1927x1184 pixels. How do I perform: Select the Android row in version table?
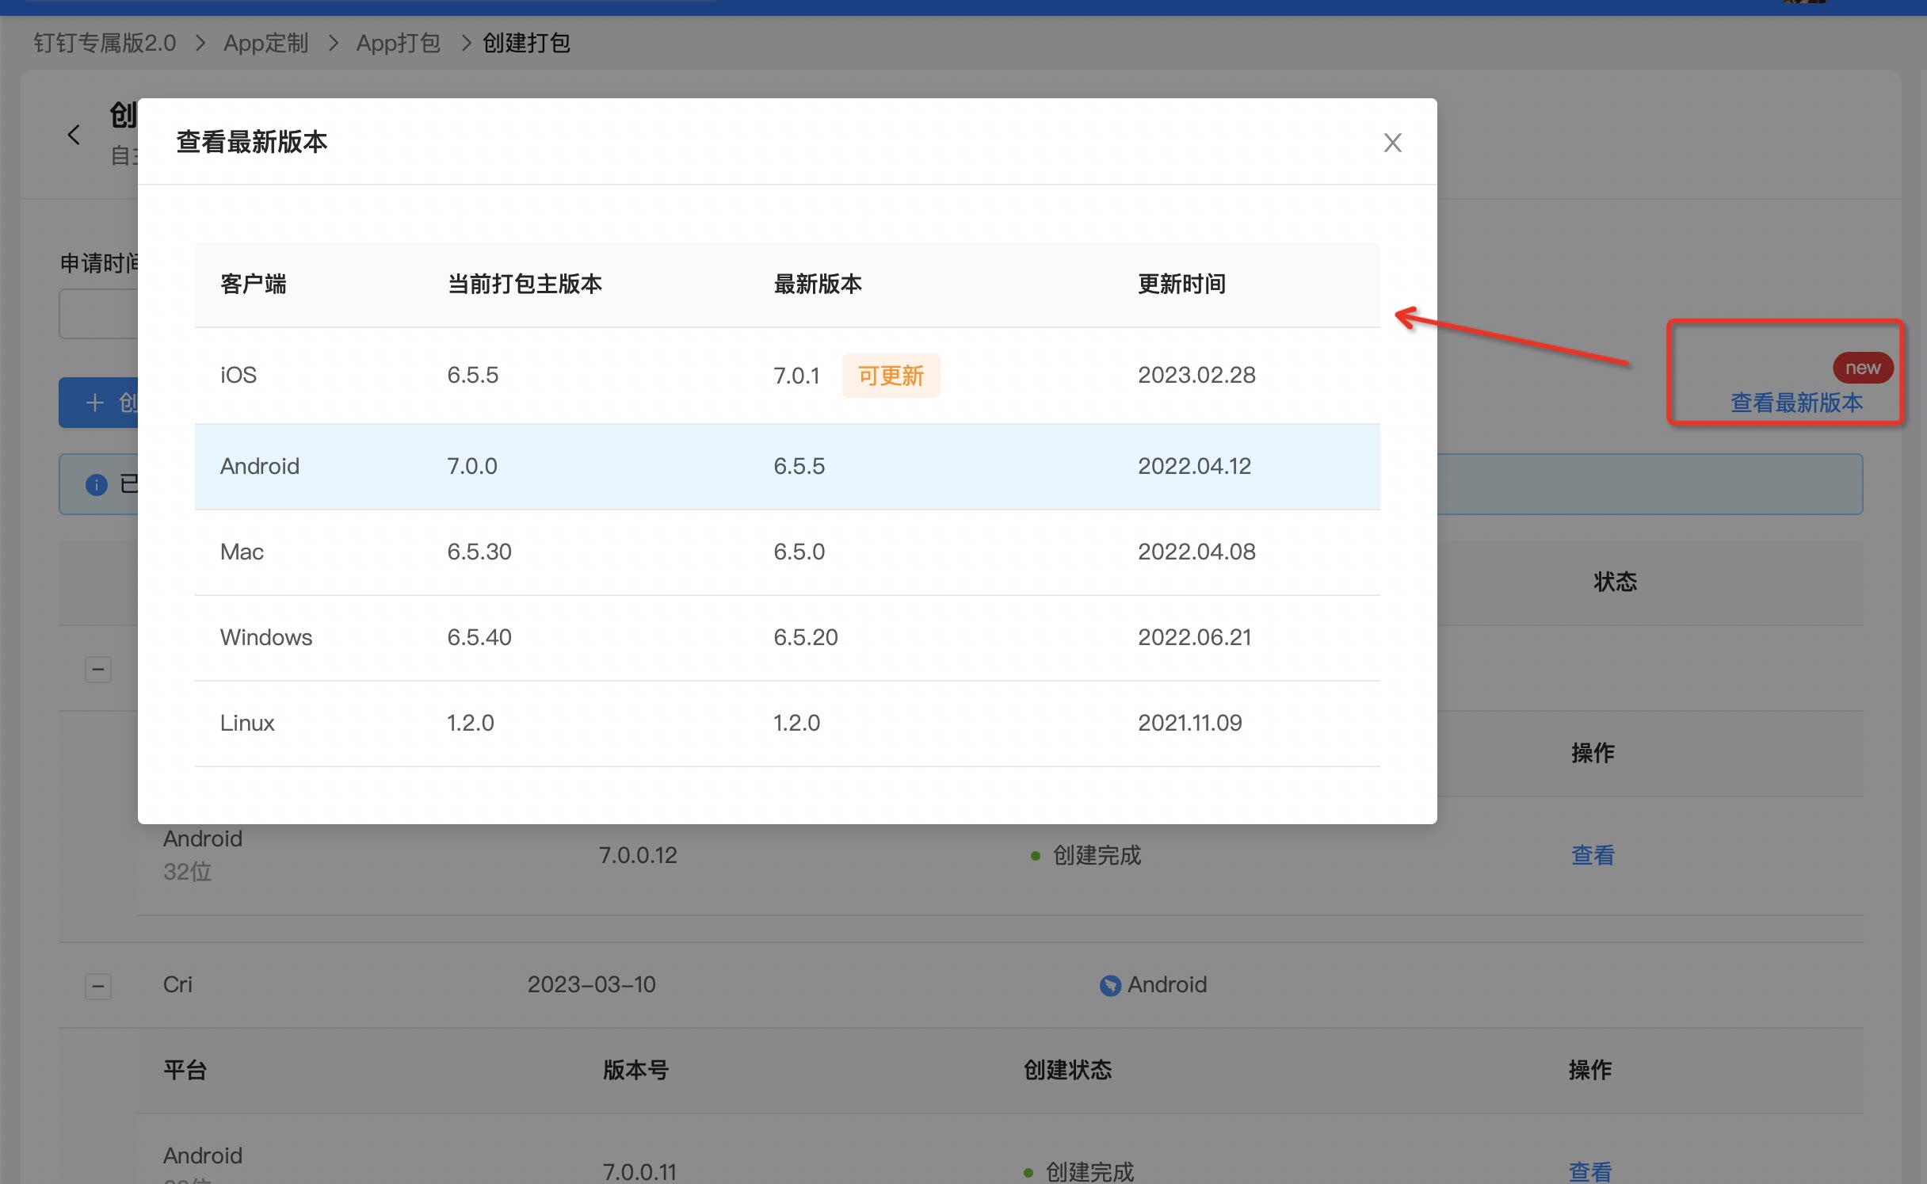pyautogui.click(x=787, y=466)
